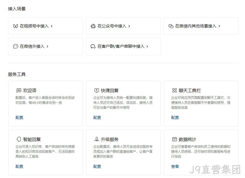Expand chevron next to 在视频号中接入
245x178 pixels.
[52, 26]
